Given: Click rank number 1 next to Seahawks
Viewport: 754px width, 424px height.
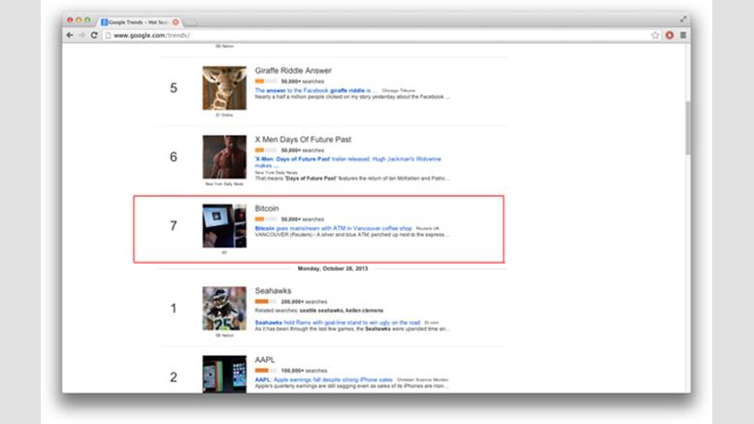Looking at the screenshot, I should [173, 309].
